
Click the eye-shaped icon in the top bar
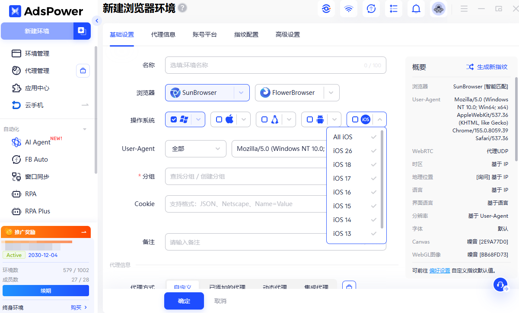click(327, 9)
